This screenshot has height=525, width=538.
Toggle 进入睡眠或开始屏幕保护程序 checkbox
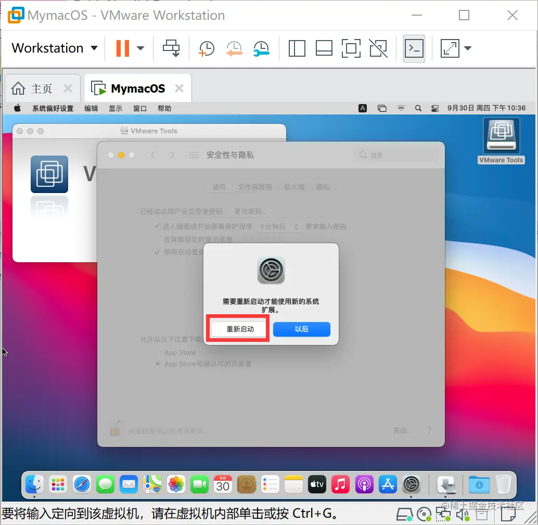157,226
